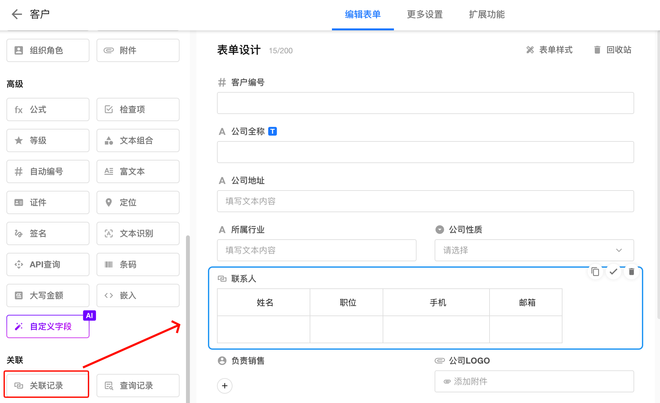Add the 条码 barcode field

138,264
